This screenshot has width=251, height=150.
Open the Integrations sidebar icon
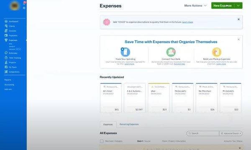(6, 72)
